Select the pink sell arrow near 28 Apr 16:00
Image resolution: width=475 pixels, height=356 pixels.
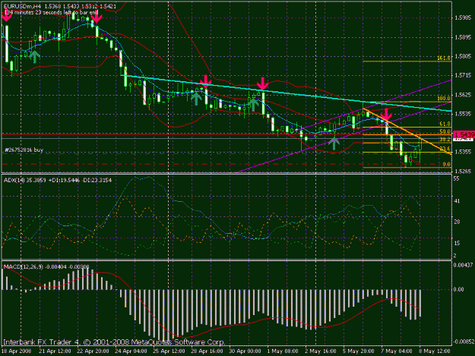(x=206, y=81)
